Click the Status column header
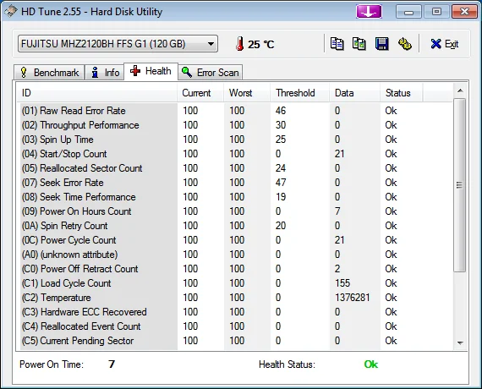This screenshot has height=389, width=482. point(402,93)
